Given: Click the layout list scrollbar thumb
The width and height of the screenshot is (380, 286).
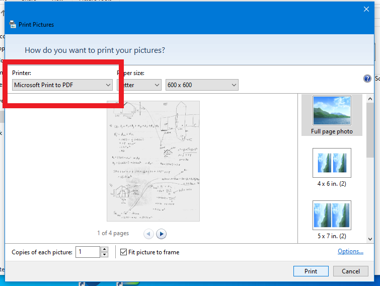Looking at the screenshot, I should pos(370,130).
